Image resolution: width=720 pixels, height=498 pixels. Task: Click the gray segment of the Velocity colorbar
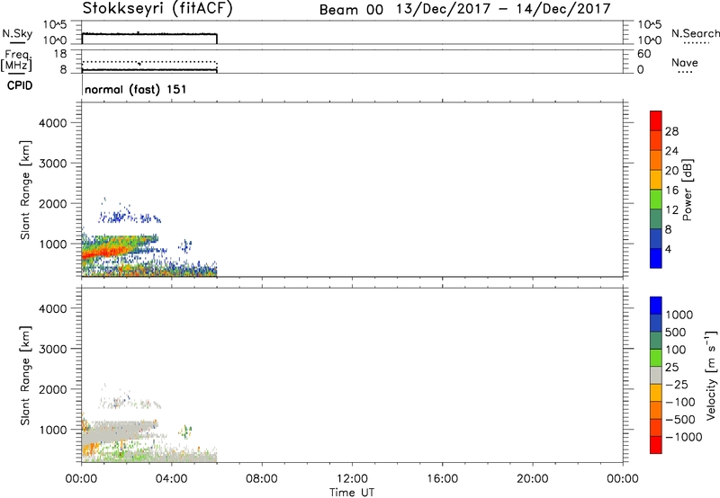click(656, 376)
